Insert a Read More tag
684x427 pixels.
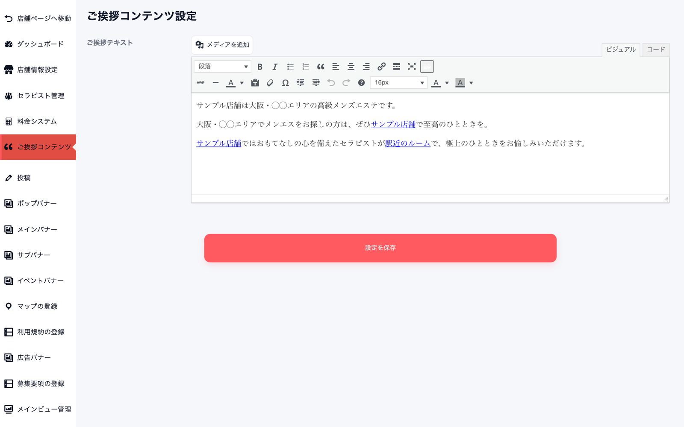(397, 67)
